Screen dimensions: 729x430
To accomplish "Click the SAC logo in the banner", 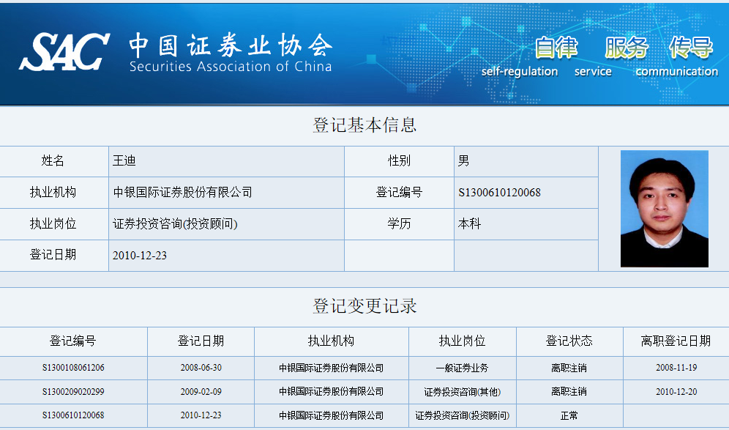I will click(x=64, y=51).
